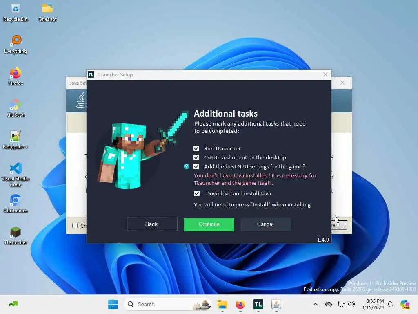Open the Recycle Bin desktop icon

pyautogui.click(x=16, y=13)
